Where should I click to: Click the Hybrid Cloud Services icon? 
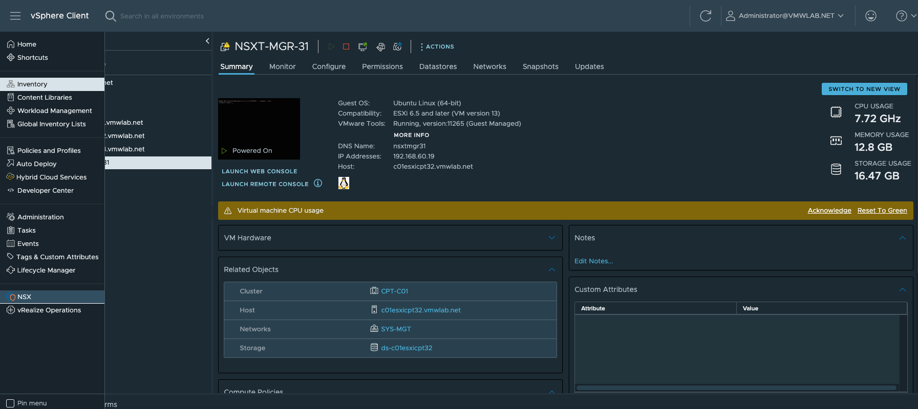[x=10, y=177]
